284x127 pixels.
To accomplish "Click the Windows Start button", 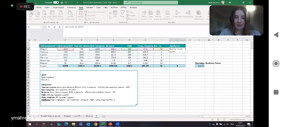I will pyautogui.click(x=30, y=124).
